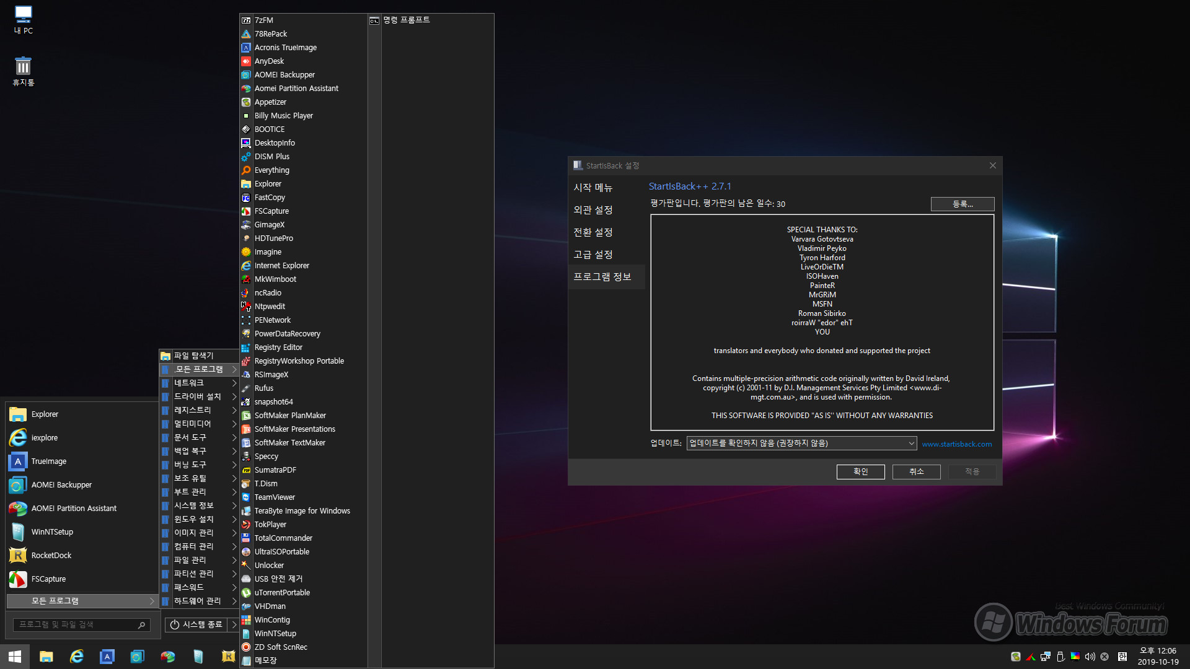Image resolution: width=1190 pixels, height=669 pixels.
Task: Switch to 고급 설정 tab
Action: (x=606, y=254)
